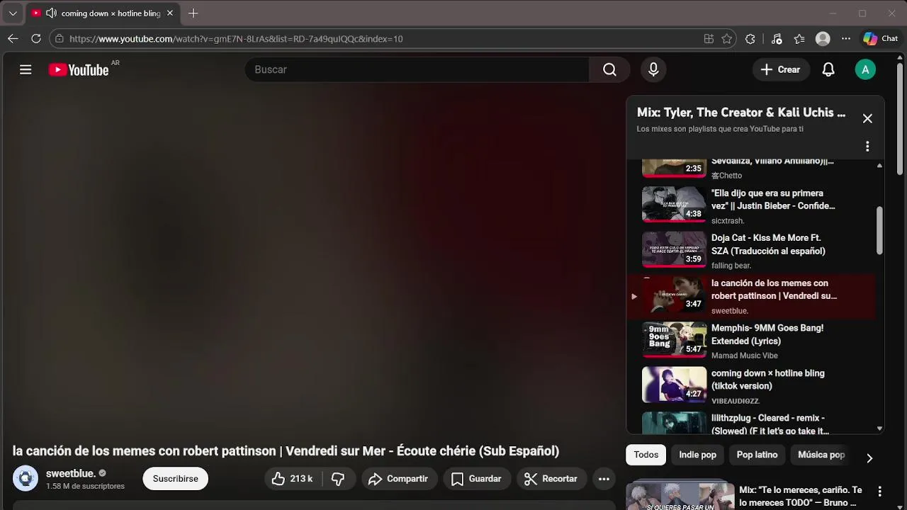
Task: Mute the tab via speaker icon
Action: point(51,13)
